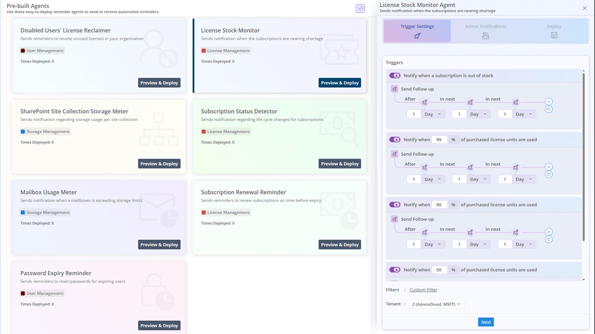Disable the 90% license usage notification toggle
The image size is (595, 334).
pos(395,205)
